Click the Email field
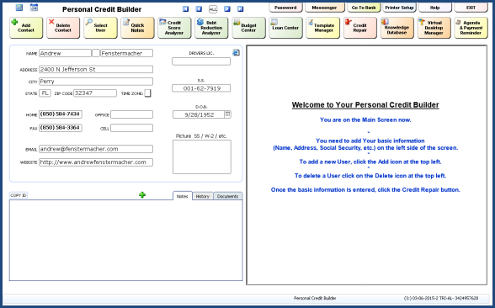The image size is (495, 308). [x=96, y=149]
